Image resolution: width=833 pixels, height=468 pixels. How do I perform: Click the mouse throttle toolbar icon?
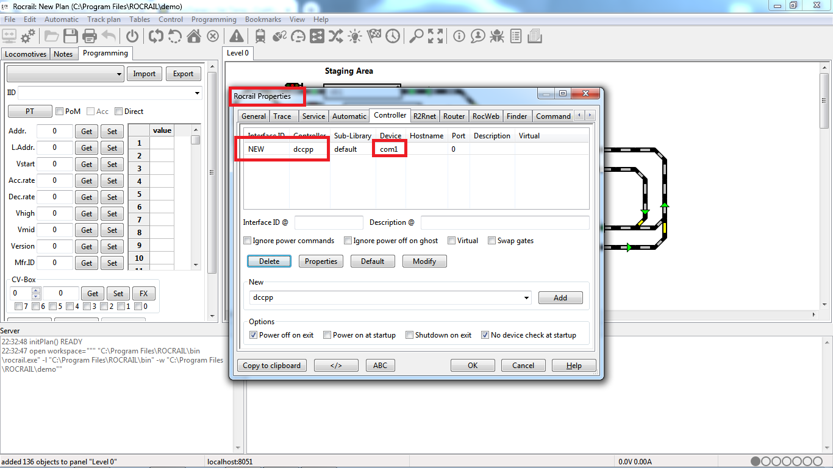tap(279, 36)
